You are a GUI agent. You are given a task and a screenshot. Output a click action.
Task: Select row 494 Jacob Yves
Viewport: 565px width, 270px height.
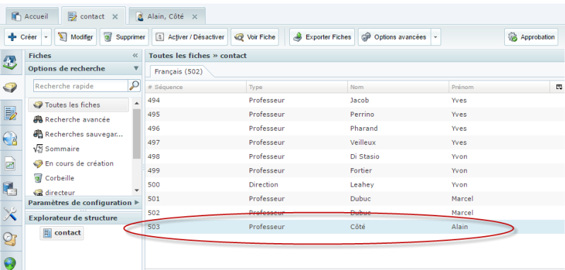point(355,100)
